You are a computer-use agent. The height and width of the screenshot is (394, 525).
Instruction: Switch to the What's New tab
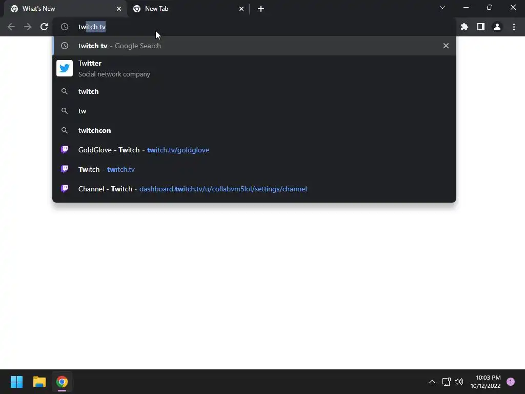[66, 9]
